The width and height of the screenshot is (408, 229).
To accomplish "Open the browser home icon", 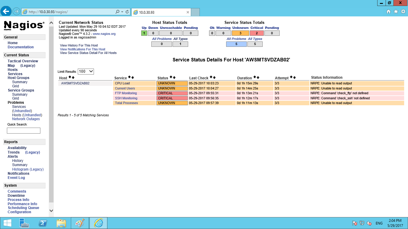I will (x=389, y=12).
